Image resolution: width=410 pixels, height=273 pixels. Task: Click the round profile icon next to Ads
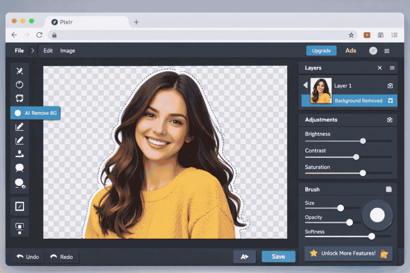373,51
